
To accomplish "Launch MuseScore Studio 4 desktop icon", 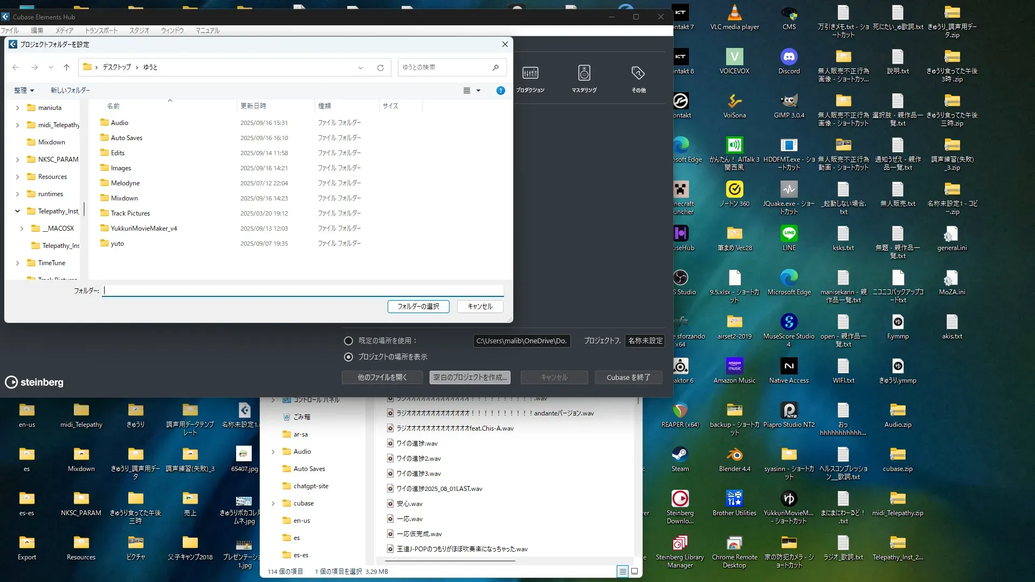I will [789, 322].
